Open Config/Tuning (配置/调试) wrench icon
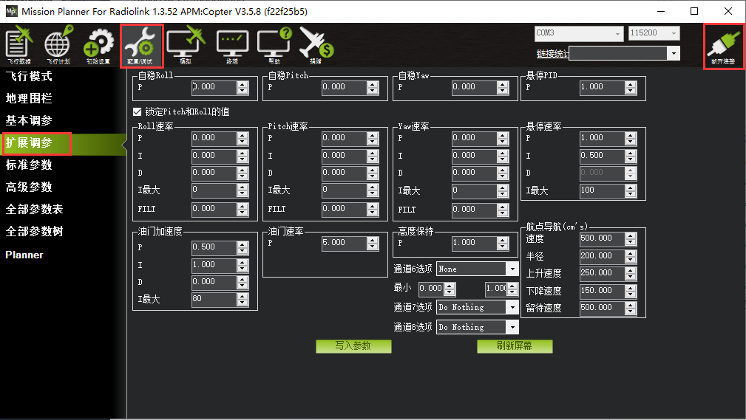This screenshot has width=746, height=420. (141, 46)
